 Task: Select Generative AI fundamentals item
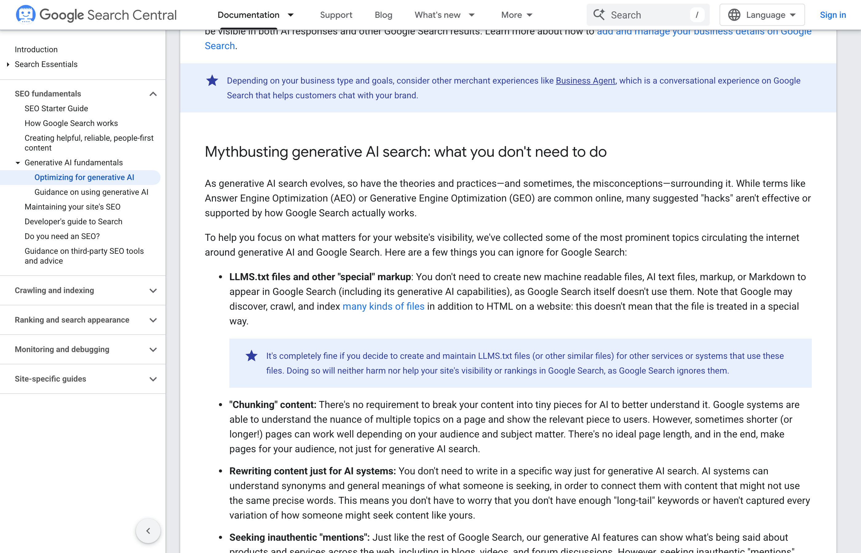(x=74, y=163)
